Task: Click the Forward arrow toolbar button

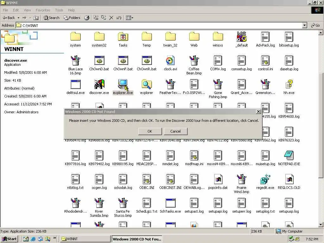Action: [x=24, y=18]
